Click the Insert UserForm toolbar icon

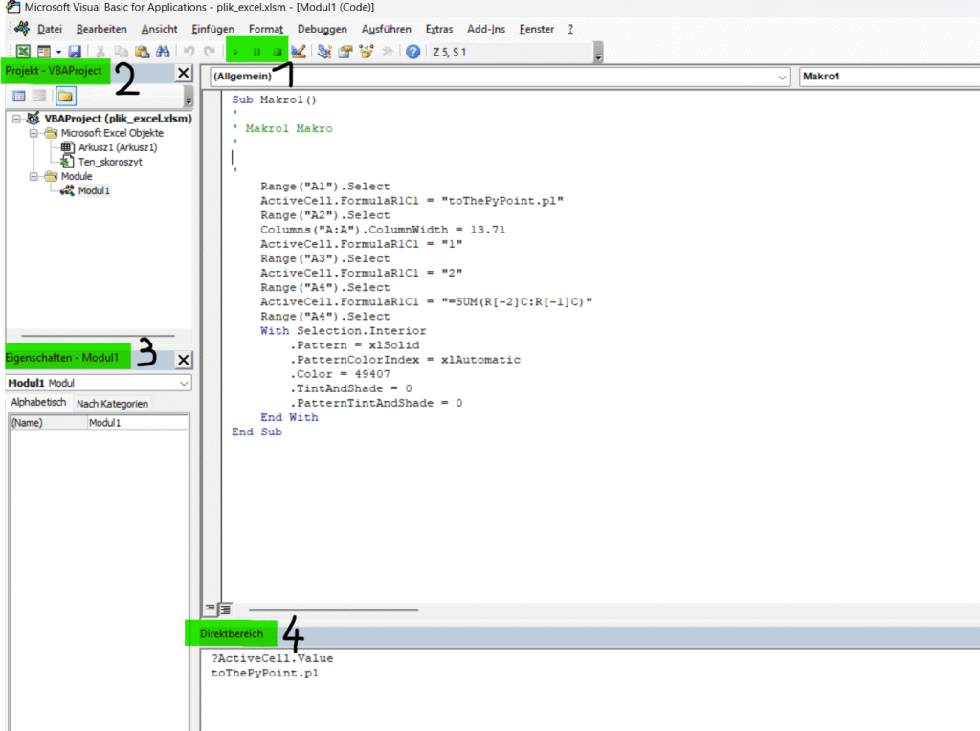pos(44,52)
